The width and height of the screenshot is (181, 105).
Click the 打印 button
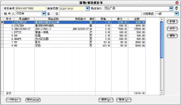[x=13, y=100]
